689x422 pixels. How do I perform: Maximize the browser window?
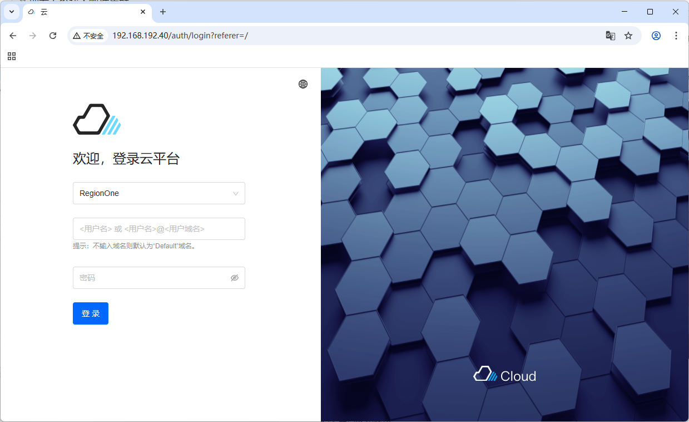click(650, 12)
